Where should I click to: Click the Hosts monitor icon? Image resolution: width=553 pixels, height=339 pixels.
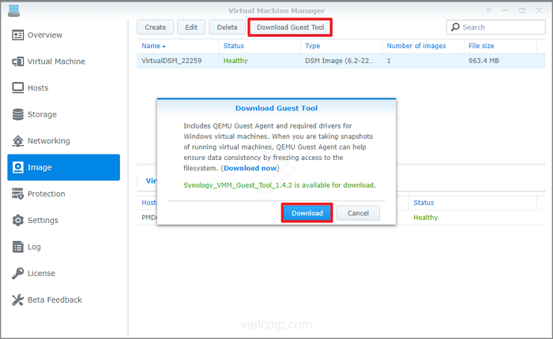pyautogui.click(x=18, y=88)
